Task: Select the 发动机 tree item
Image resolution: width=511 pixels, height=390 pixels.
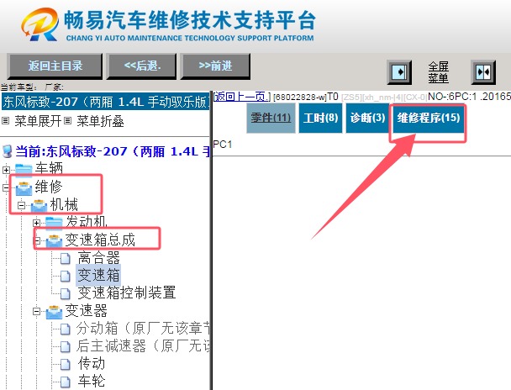Action: coord(87,222)
